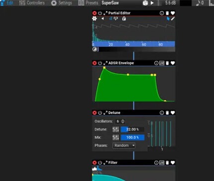Screen dimensions: 214x181
Task: Select the decay curve handle point
Action: point(128,75)
